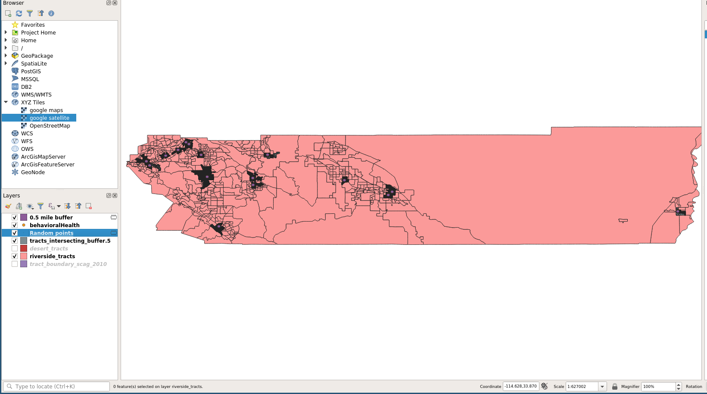The width and height of the screenshot is (707, 394).
Task: Hide the riverside_tracts layer
Action: [15, 256]
